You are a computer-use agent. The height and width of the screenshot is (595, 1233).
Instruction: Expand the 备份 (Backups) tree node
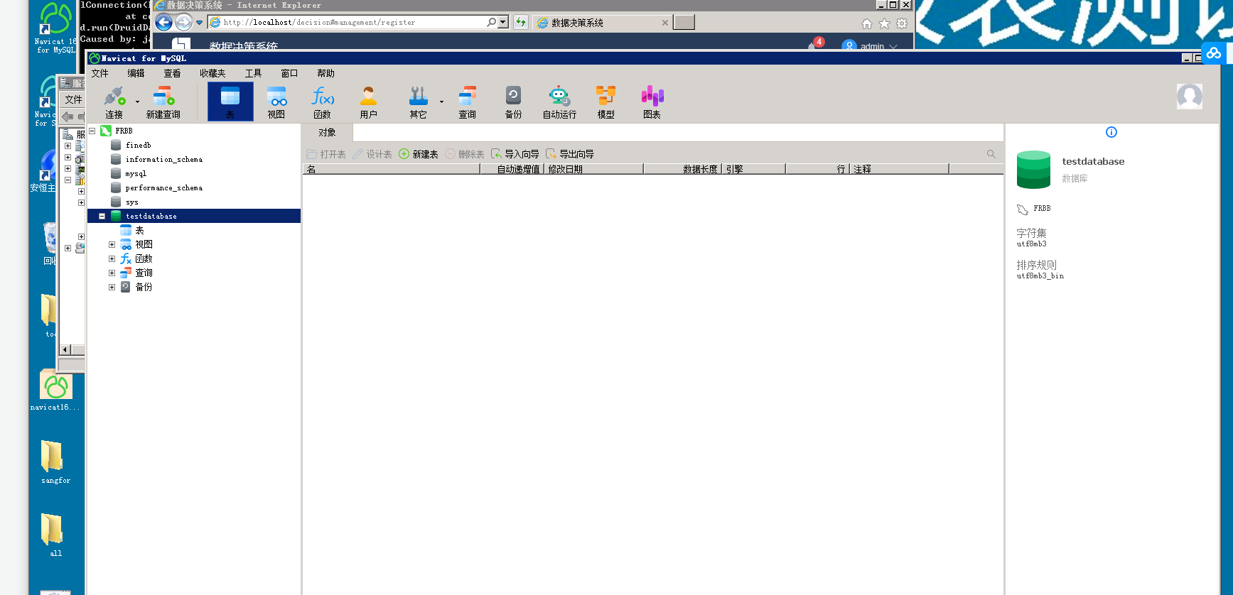pos(112,287)
